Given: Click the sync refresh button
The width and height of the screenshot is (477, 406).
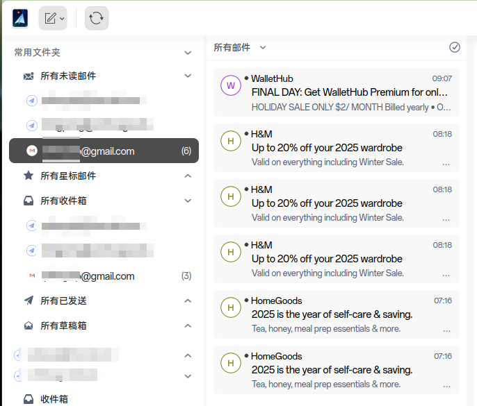Looking at the screenshot, I should pyautogui.click(x=97, y=18).
